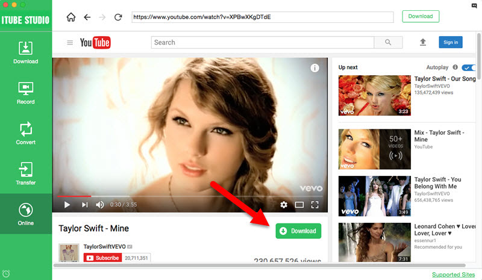The height and width of the screenshot is (280, 482).
Task: Open the YouTube hamburger menu
Action: (x=70, y=42)
